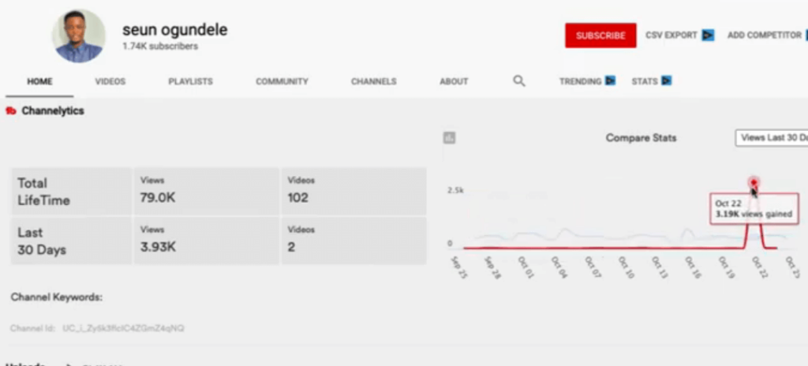Image resolution: width=808 pixels, height=366 pixels.
Task: Click the Oct 19 axis label
Action: (726, 267)
